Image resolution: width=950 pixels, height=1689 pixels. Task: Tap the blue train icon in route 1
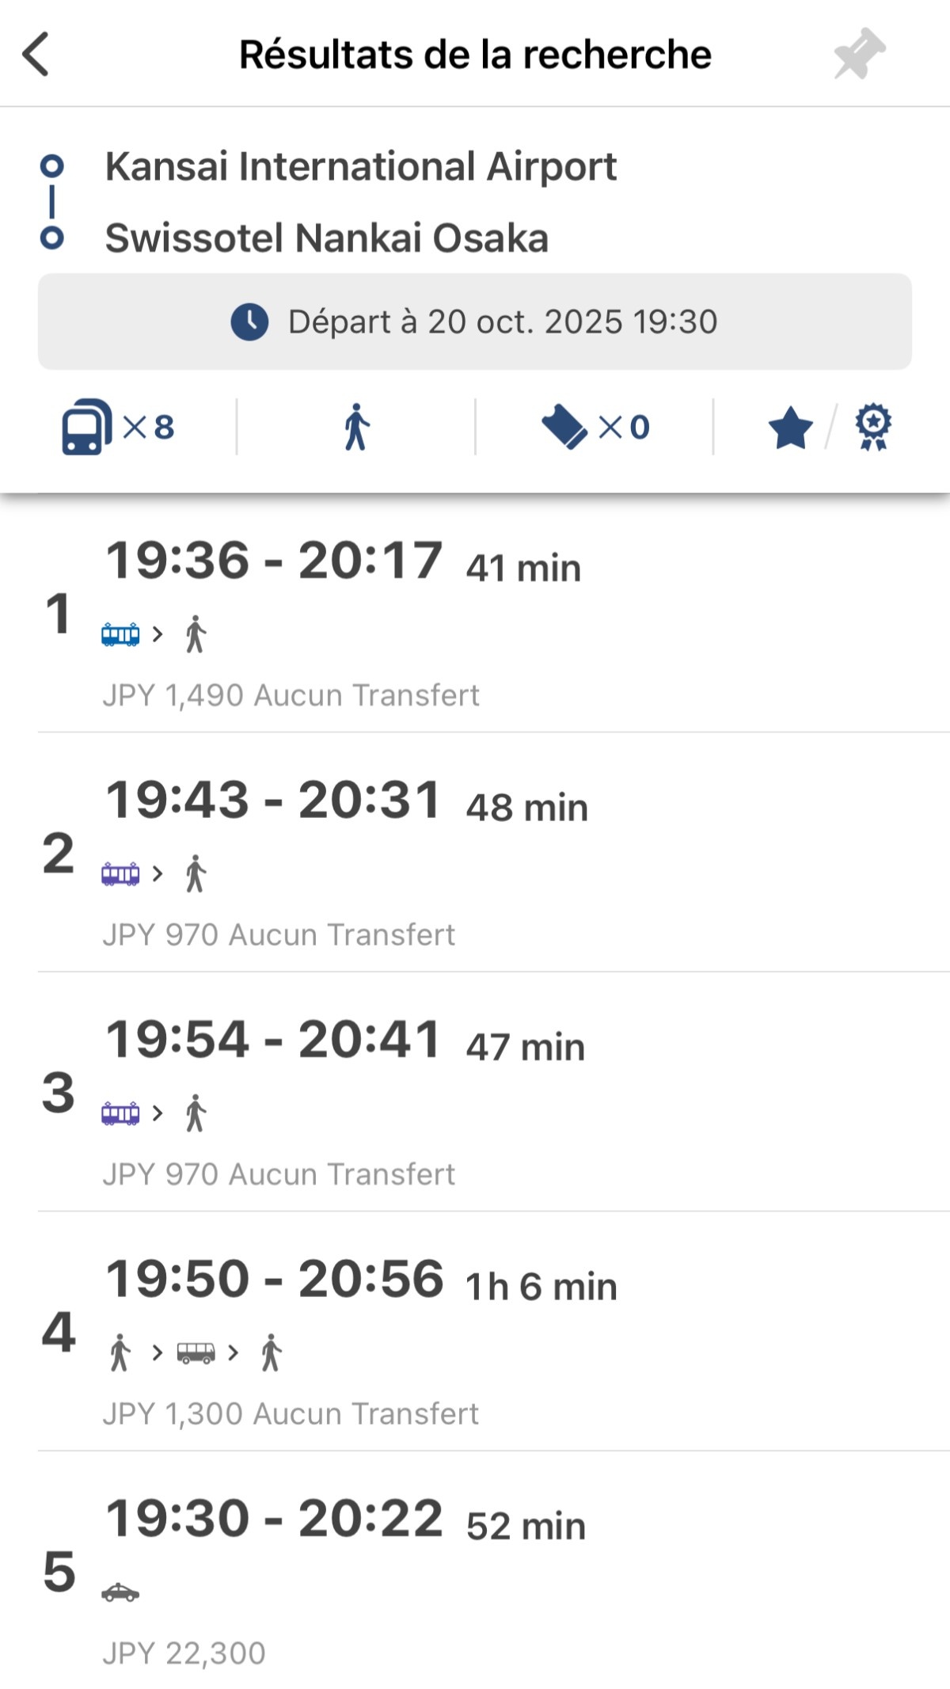pyautogui.click(x=120, y=634)
